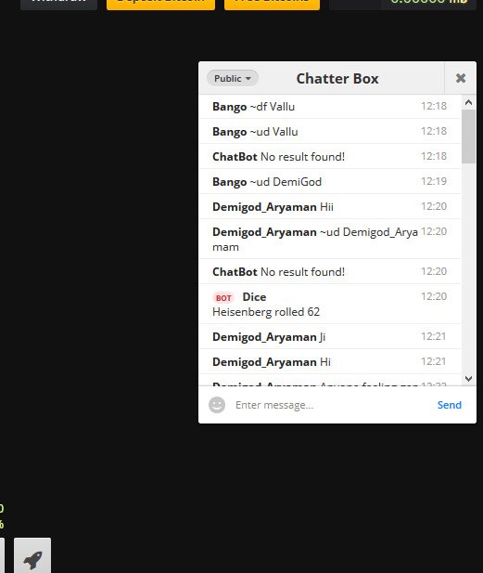Screen dimensions: 483x573
Task: Click the 12:19 timestamp
Action: pyautogui.click(x=434, y=181)
